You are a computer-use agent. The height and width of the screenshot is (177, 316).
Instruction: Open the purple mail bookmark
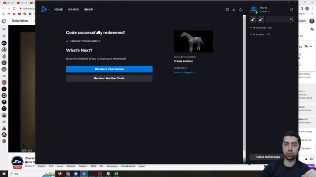tap(14, 14)
